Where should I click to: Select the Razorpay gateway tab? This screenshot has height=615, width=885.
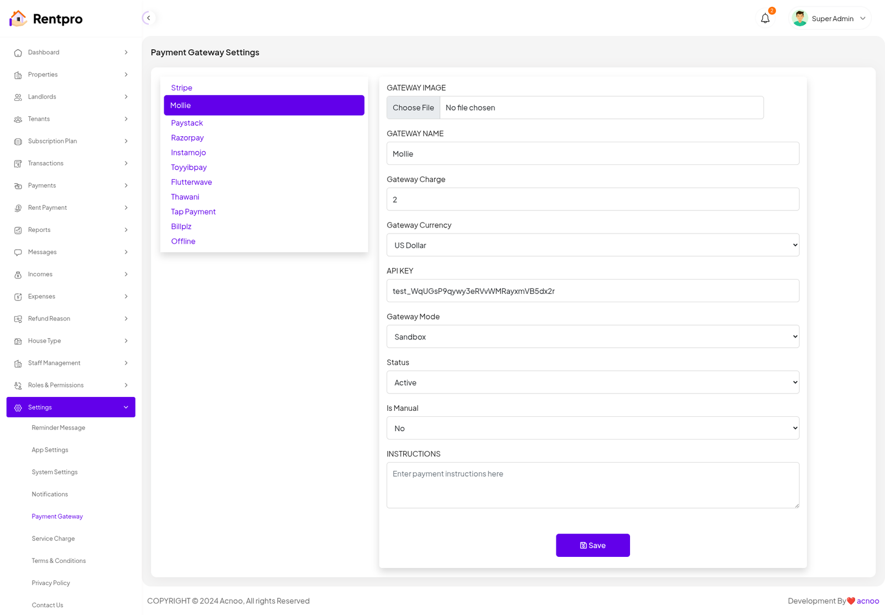tap(187, 138)
